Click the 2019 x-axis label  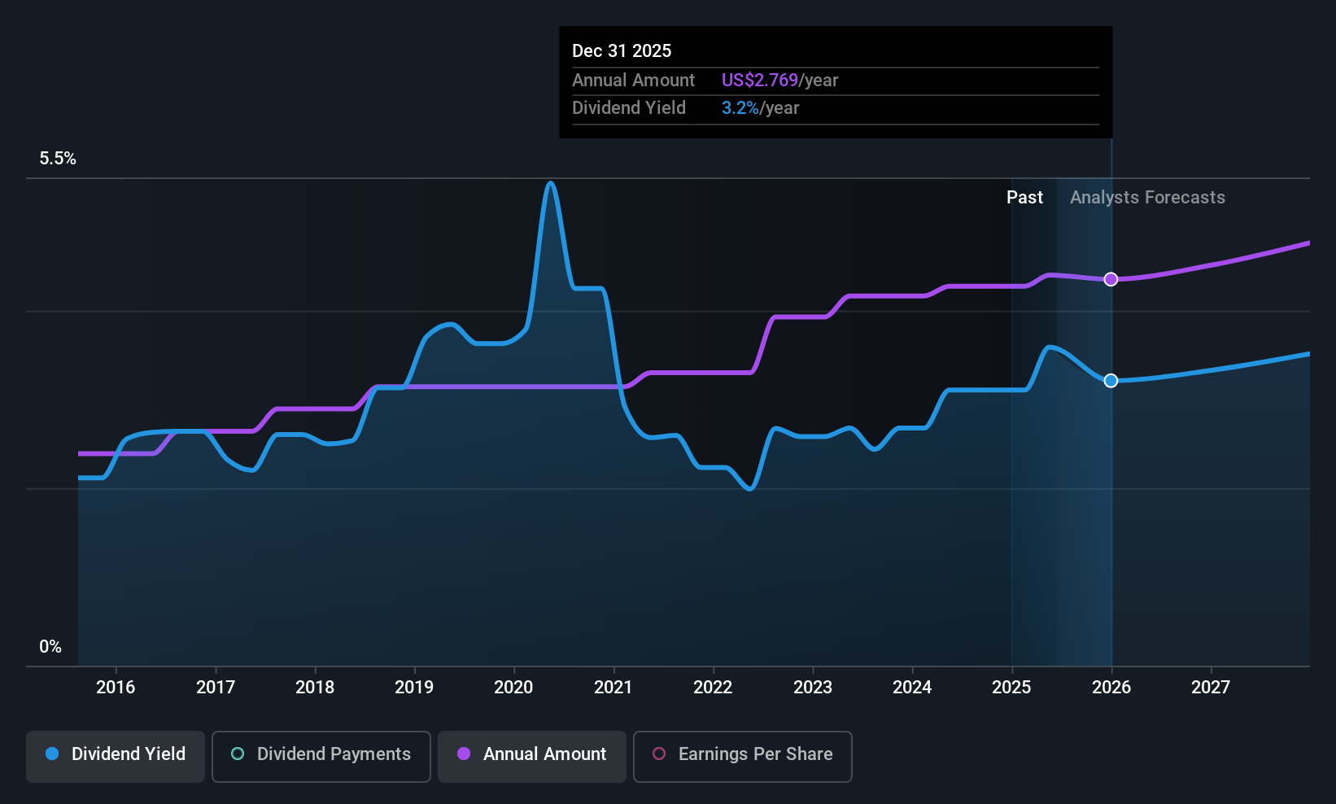(x=414, y=688)
